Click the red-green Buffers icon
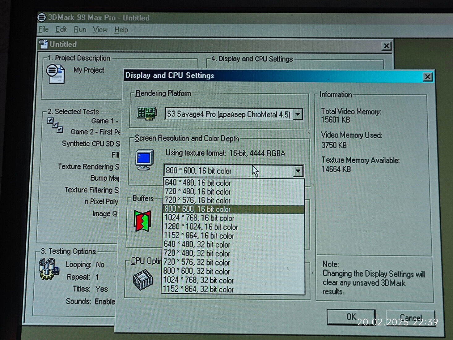 [x=142, y=221]
